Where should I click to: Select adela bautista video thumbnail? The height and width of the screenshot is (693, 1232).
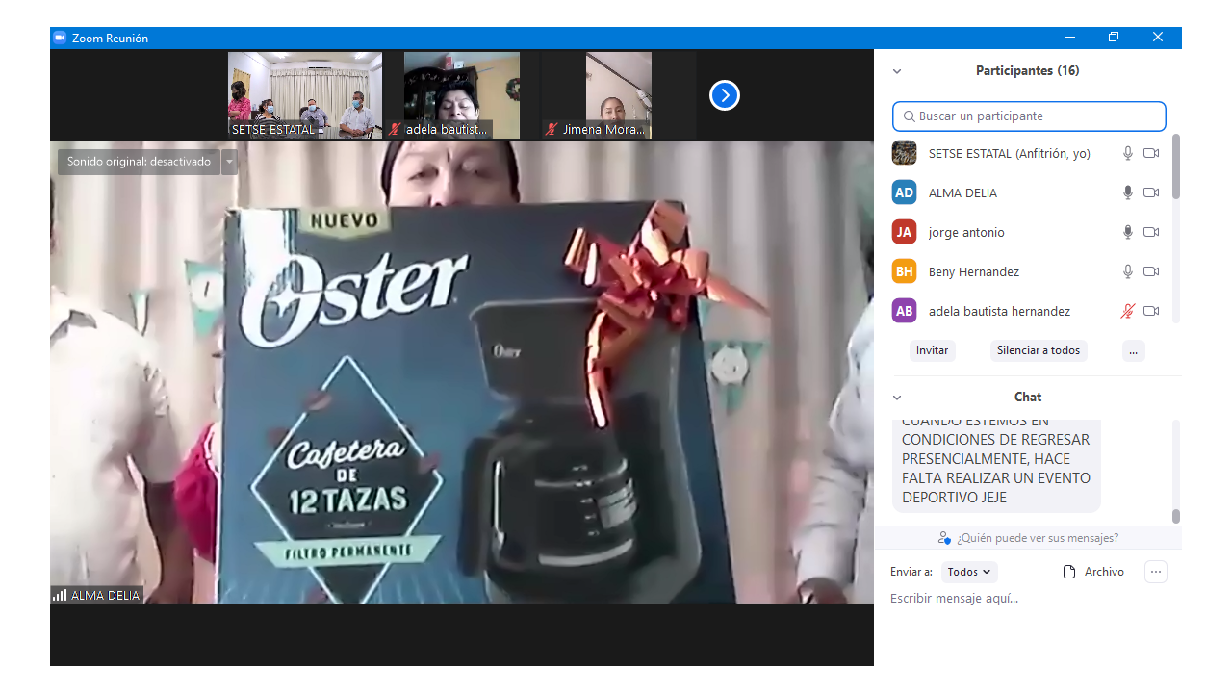[462, 95]
